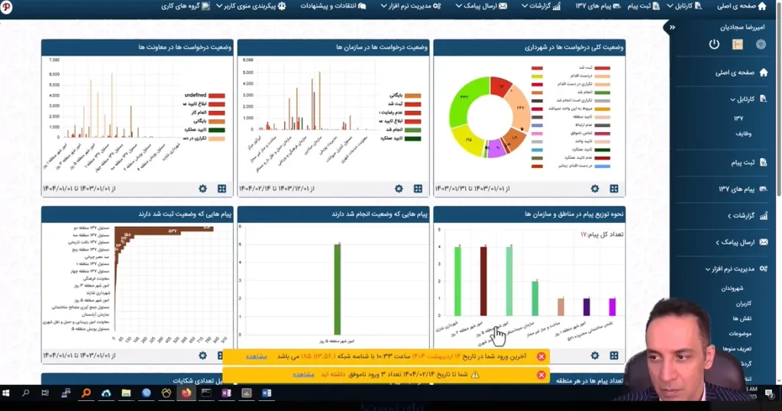Open 'کاربران' under مدیریت نرم افزار in sidebar
This screenshot has width=782, height=411.
743,304
